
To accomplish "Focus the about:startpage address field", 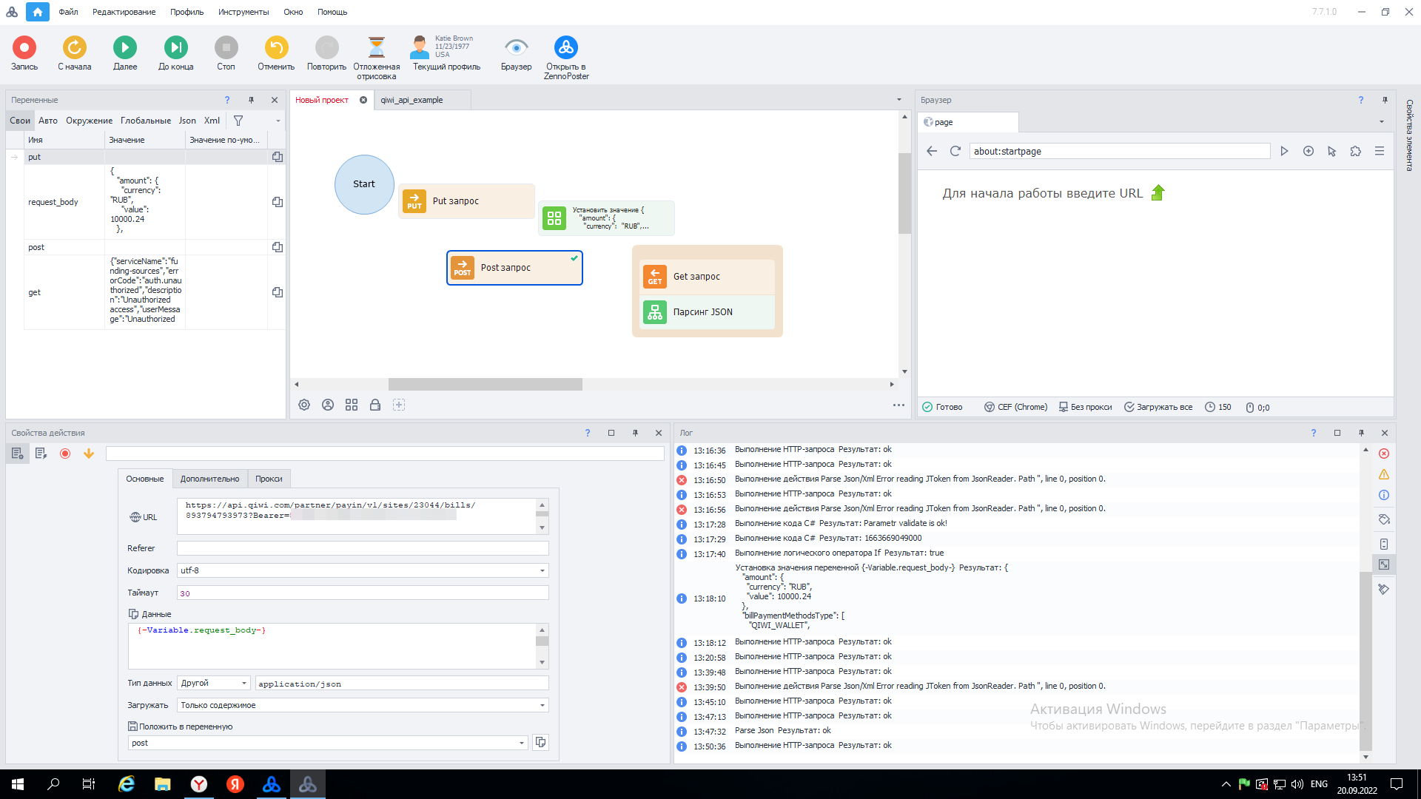I will pos(1120,151).
